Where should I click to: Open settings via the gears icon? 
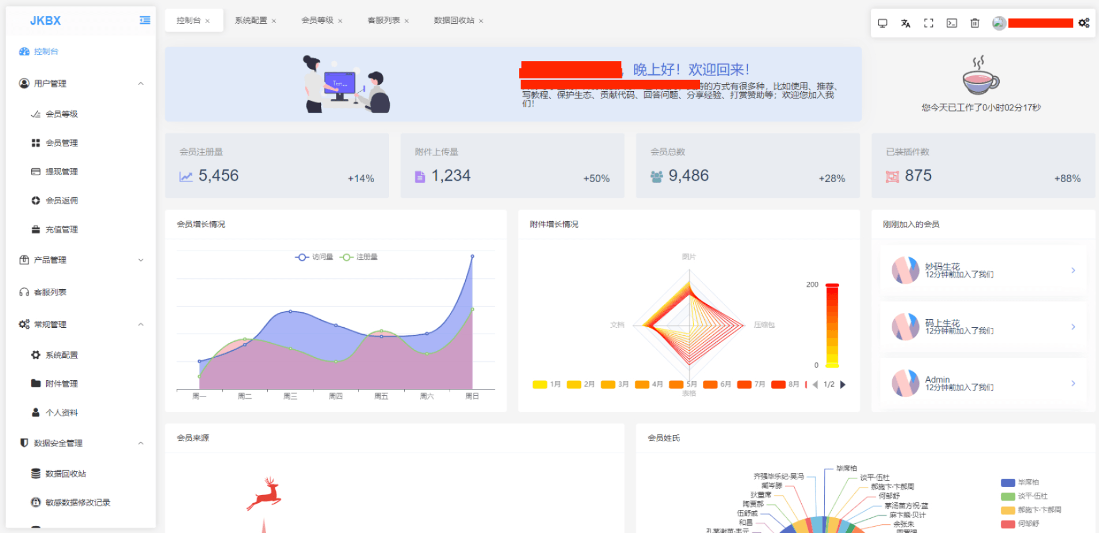[x=1084, y=23]
